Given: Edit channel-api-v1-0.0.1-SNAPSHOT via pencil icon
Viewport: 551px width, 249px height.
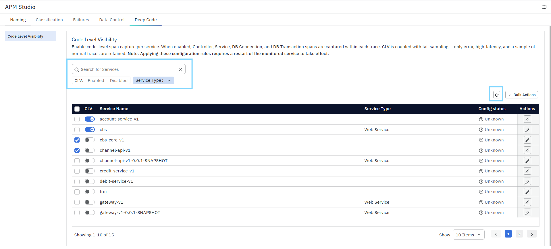Looking at the screenshot, I should point(527,161).
